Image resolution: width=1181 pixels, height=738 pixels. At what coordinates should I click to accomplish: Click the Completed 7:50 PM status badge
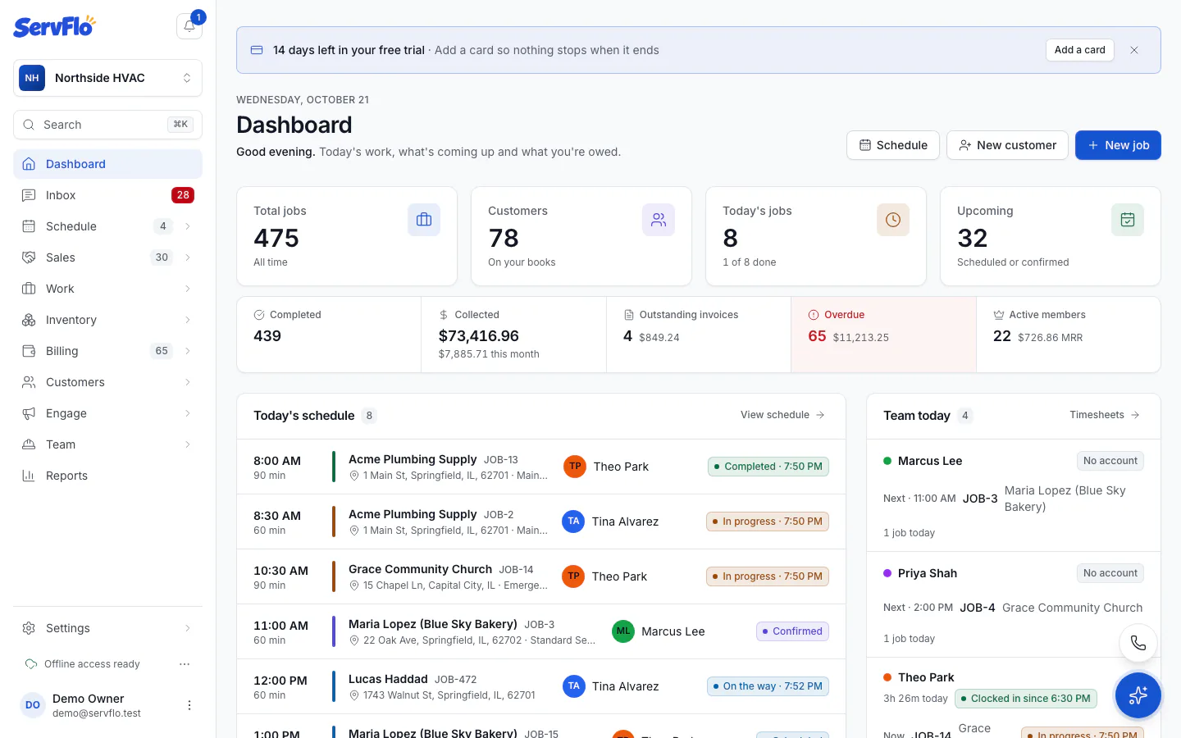768,467
